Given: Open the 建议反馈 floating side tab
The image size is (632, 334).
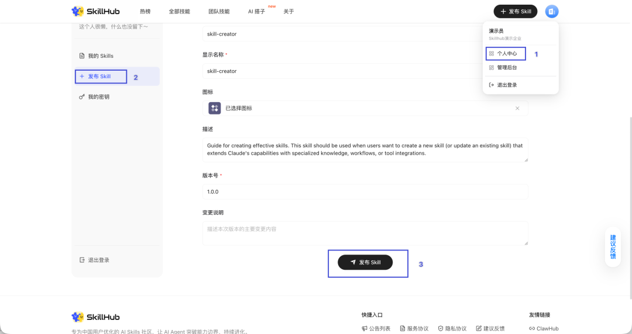Looking at the screenshot, I should point(613,246).
